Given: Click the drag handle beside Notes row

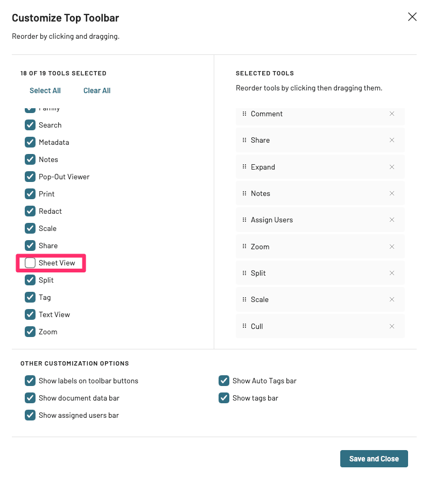Looking at the screenshot, I should [244, 193].
